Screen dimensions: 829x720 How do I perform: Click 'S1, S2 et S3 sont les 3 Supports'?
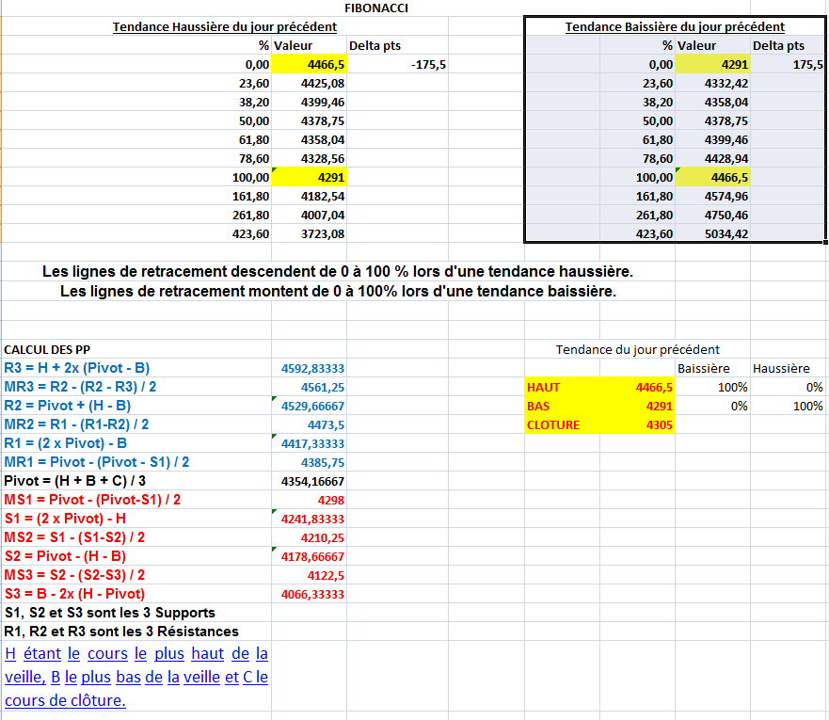(110, 613)
